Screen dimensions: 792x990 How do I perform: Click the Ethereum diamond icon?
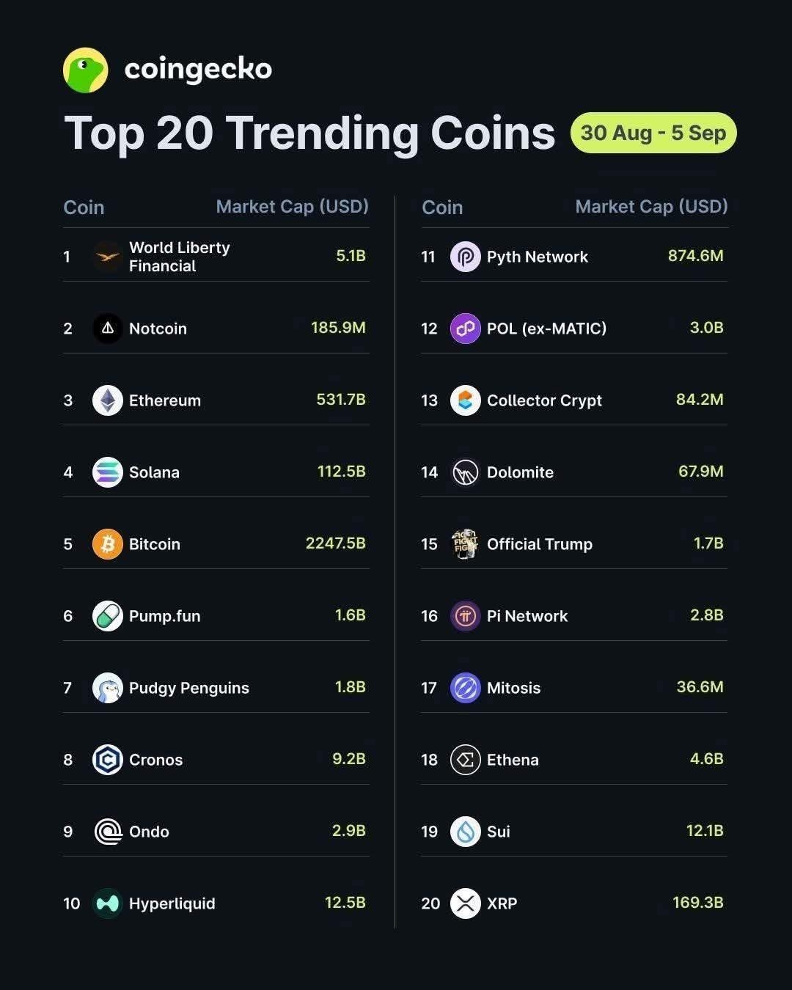pyautogui.click(x=108, y=400)
